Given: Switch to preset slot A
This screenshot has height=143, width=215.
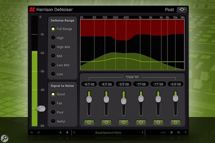Looking at the screenshot, I should tap(60, 132).
